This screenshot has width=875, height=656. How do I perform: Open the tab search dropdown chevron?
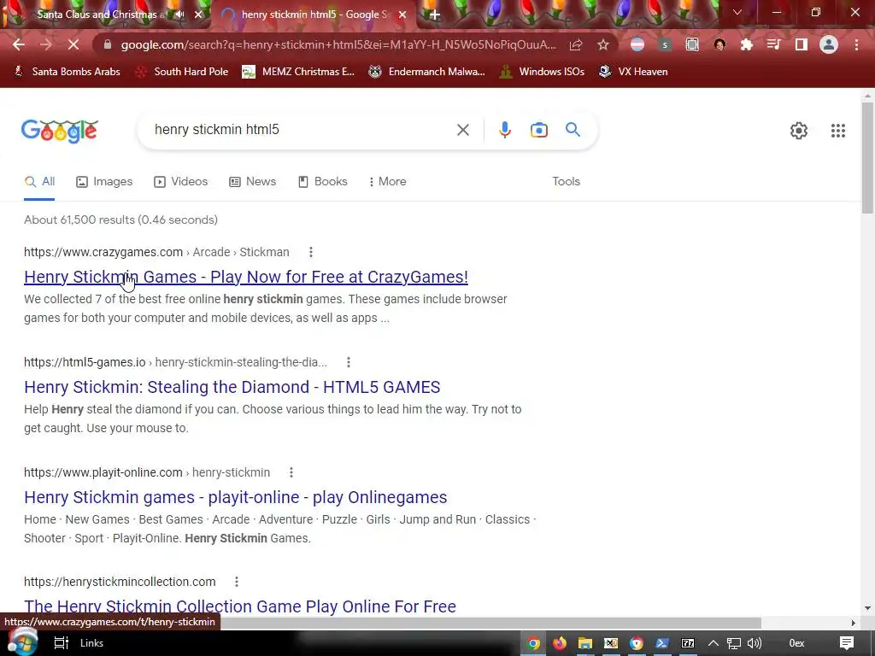[737, 12]
